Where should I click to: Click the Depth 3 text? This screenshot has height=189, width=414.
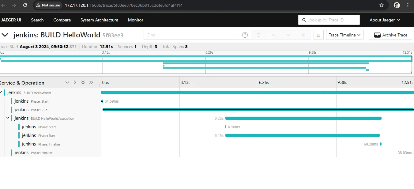(x=150, y=47)
